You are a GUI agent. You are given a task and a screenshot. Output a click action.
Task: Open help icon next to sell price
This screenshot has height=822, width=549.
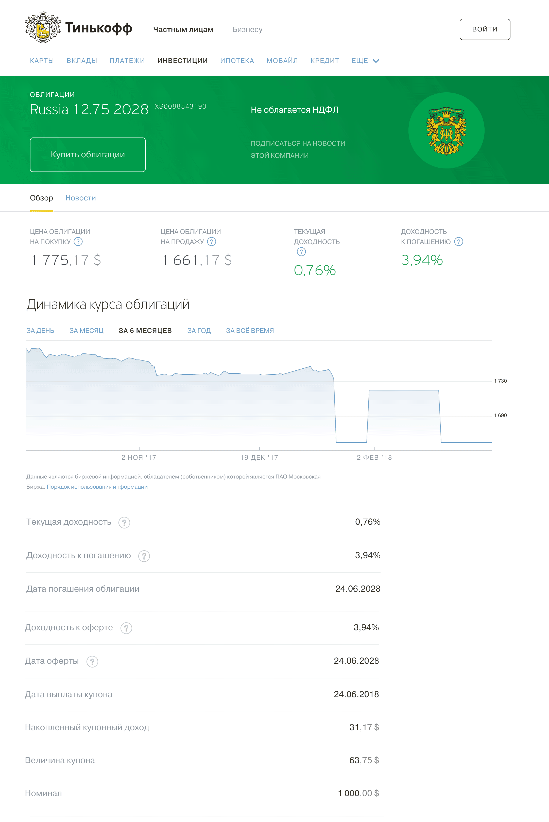click(212, 242)
